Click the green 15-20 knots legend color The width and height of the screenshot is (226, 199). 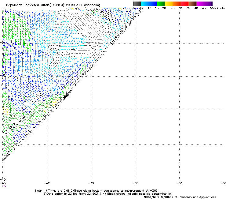tap(161, 4)
